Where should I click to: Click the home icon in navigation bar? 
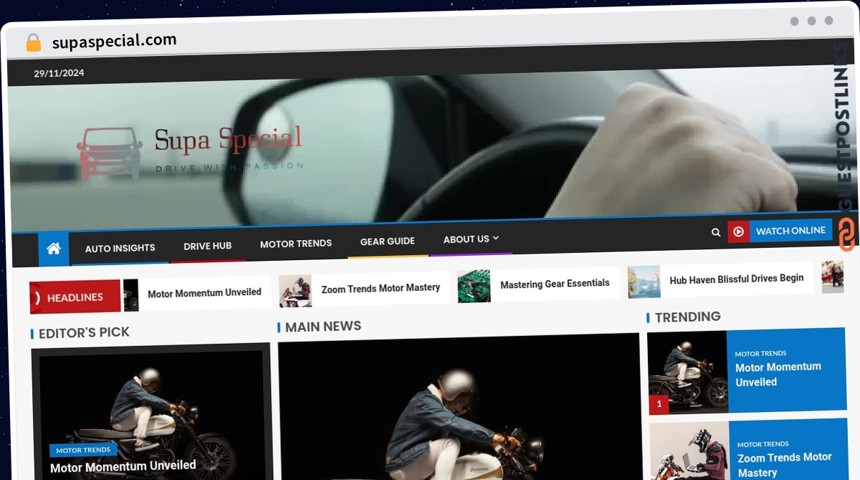coord(54,249)
